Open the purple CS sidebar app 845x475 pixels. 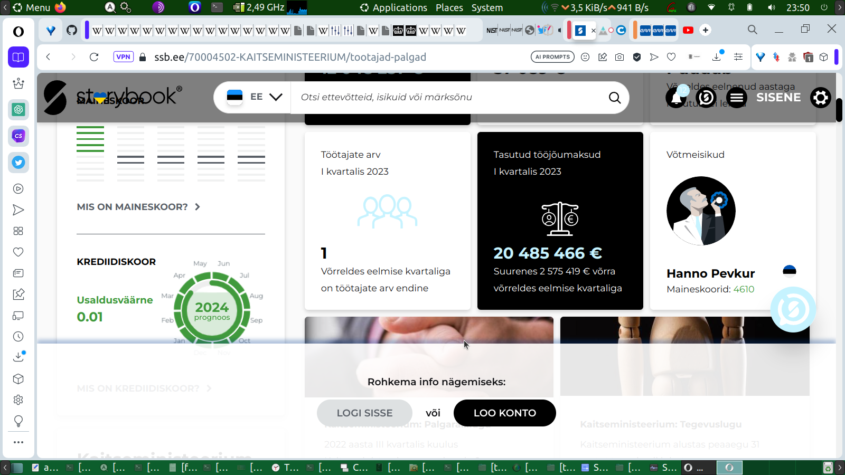(x=18, y=136)
